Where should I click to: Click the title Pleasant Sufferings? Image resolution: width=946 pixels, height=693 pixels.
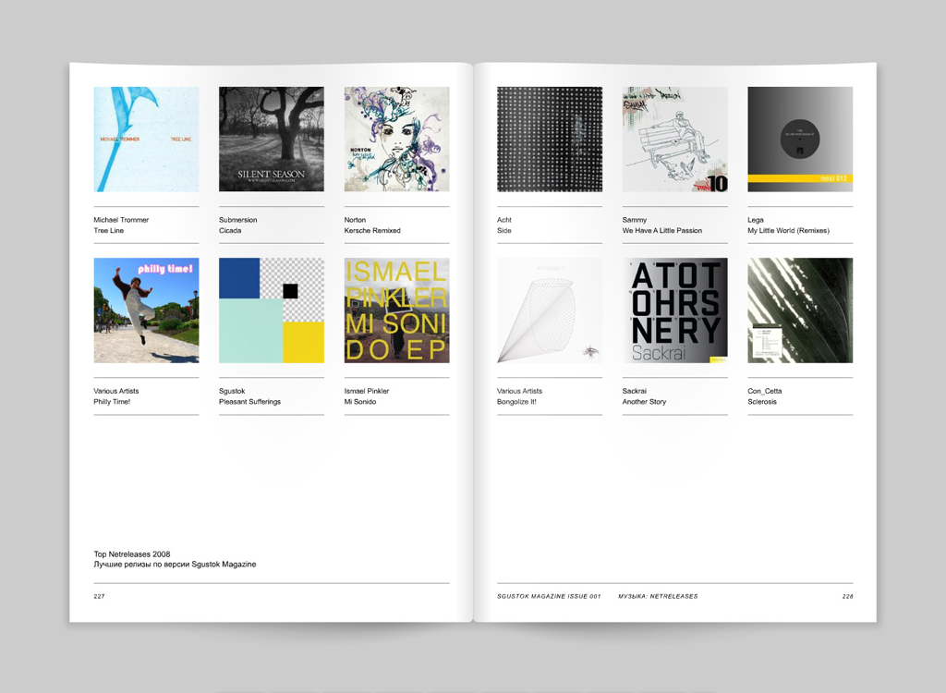[249, 402]
